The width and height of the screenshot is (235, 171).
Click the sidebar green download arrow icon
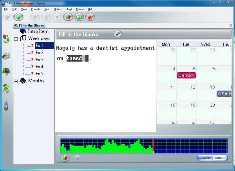[6, 88]
